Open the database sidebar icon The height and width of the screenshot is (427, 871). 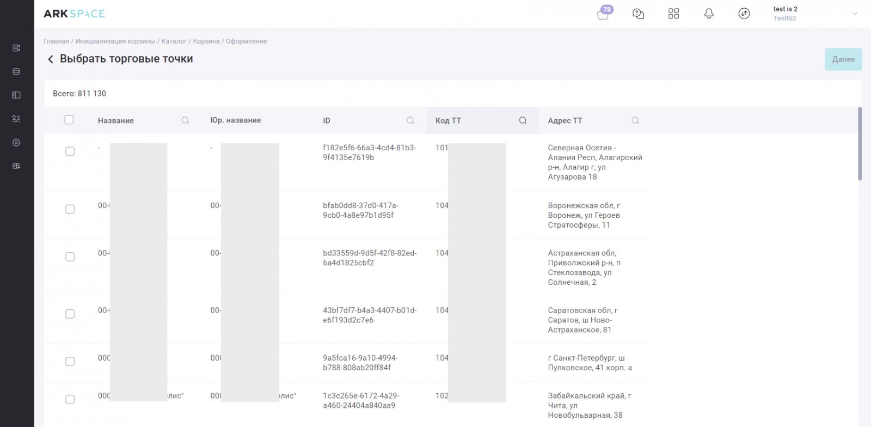pyautogui.click(x=16, y=71)
